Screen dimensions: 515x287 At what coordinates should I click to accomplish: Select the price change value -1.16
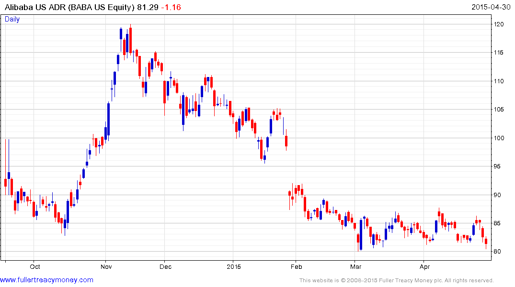tap(171, 7)
